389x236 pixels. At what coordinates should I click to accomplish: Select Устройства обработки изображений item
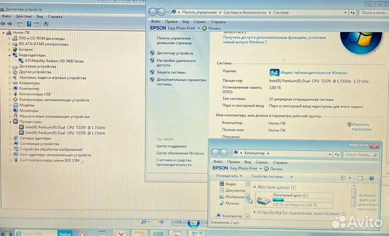coord(51,149)
